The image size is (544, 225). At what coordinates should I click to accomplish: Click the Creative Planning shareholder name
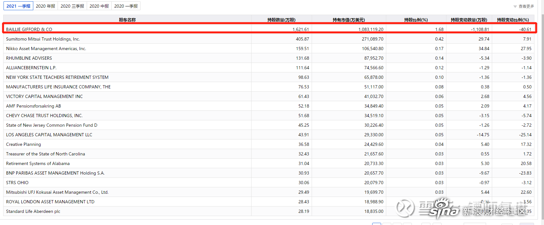pyautogui.click(x=23, y=144)
